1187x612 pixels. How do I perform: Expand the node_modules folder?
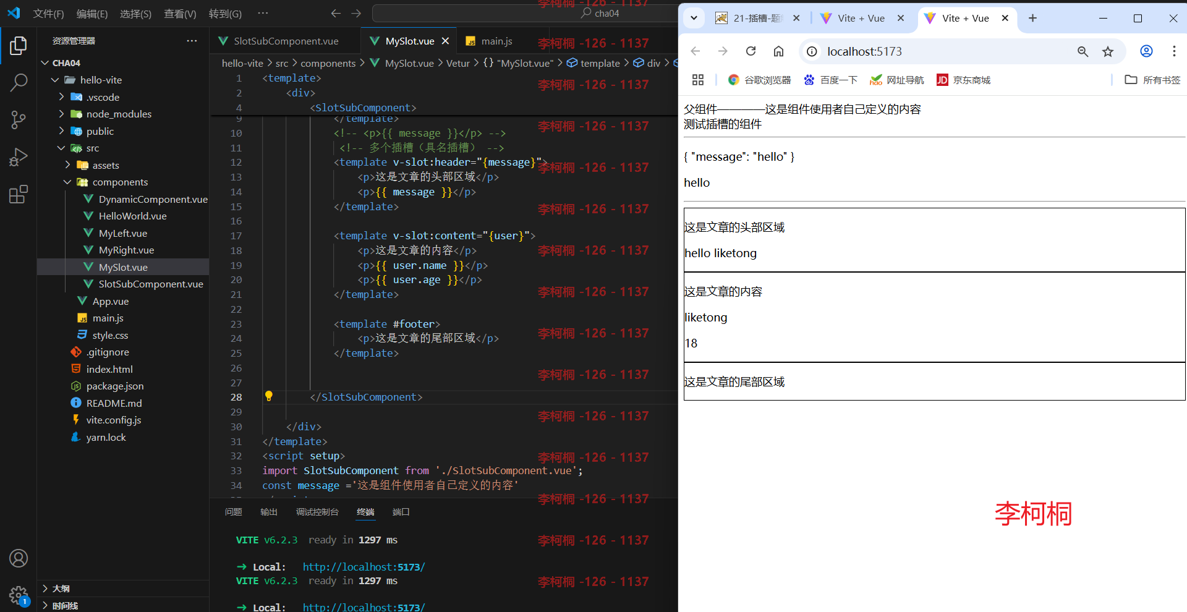pyautogui.click(x=61, y=114)
